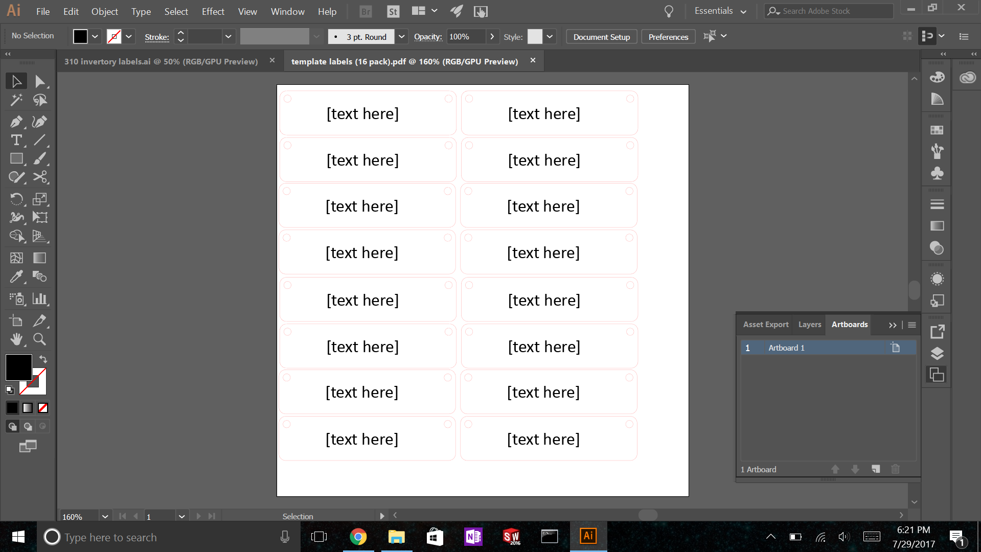This screenshot has width=981, height=552.
Task: Expand the zoom level dropdown at 160%
Action: [105, 516]
